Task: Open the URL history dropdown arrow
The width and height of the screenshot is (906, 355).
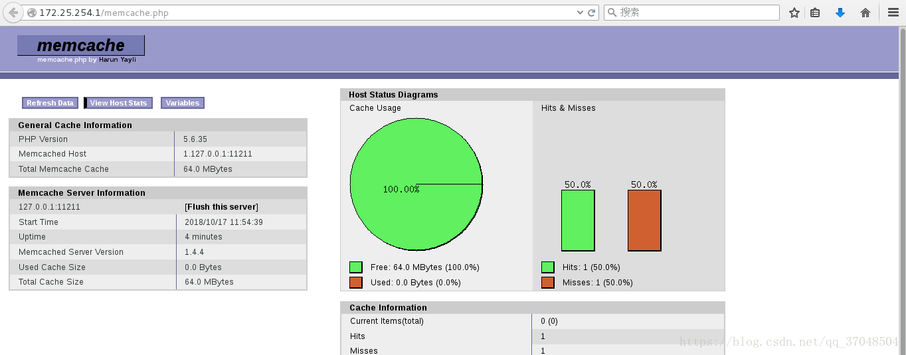Action: pyautogui.click(x=579, y=13)
